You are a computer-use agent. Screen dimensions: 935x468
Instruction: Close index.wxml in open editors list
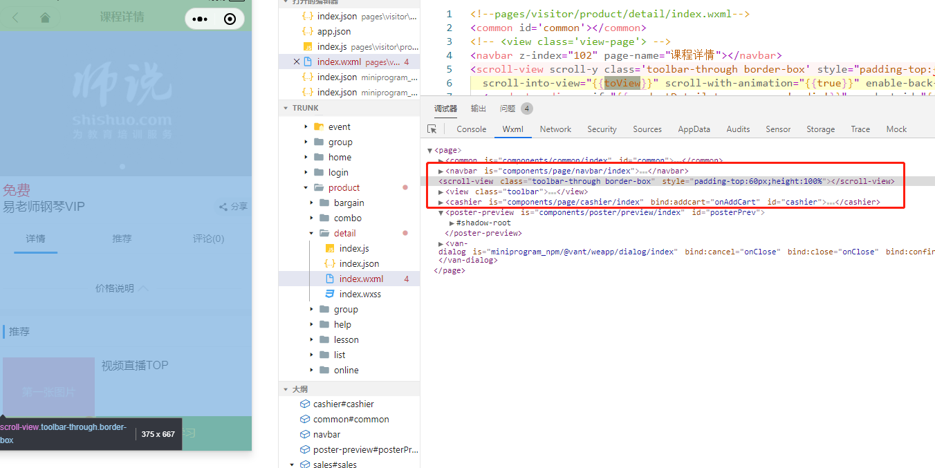point(297,62)
